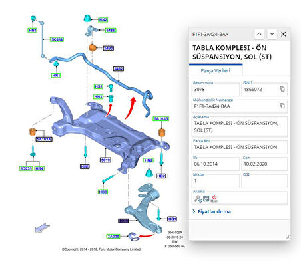The width and height of the screenshot is (301, 262).
Task: Expand the Fiyatlandırma section
Action: [212, 211]
